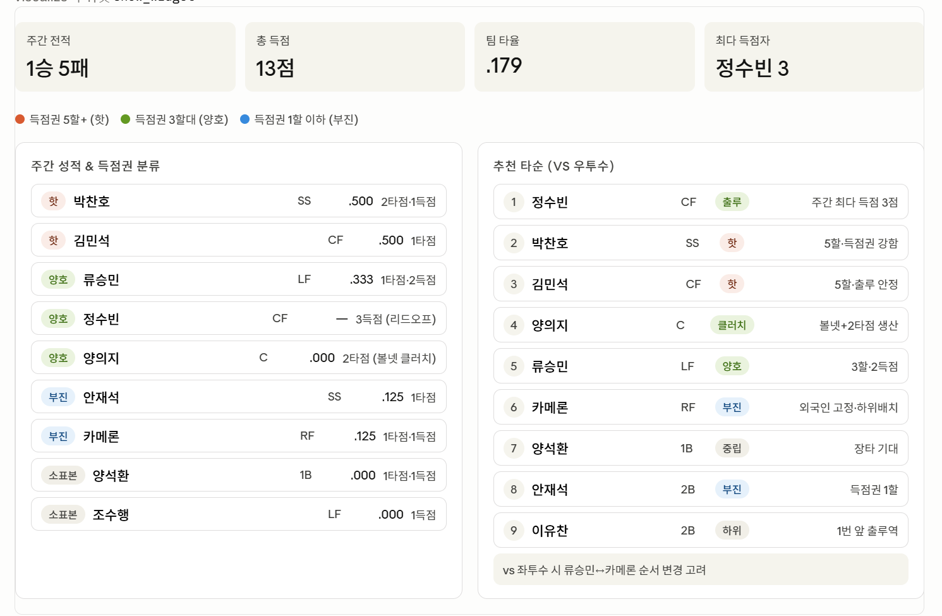The height and width of the screenshot is (616, 942).
Task: Click the 주간 최다 득점 3점 note
Action: pos(855,202)
